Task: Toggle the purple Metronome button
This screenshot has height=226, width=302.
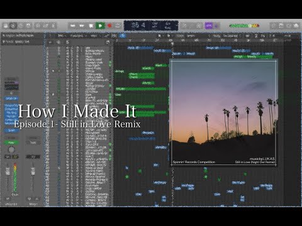Action: [x=216, y=26]
